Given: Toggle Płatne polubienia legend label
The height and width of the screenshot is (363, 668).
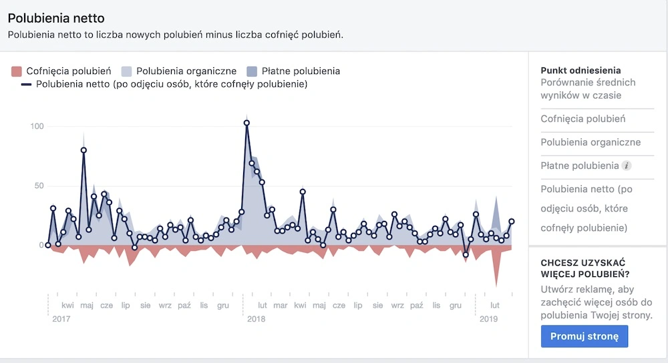Looking at the screenshot, I should 301,71.
